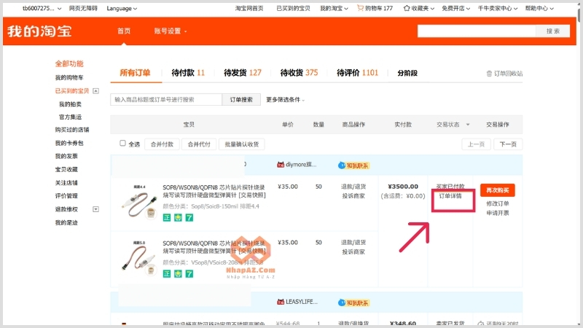Viewport: 583px width, 328px height.
Task: Open the 更多筛选条件 filter dropdown
Action: pos(285,100)
